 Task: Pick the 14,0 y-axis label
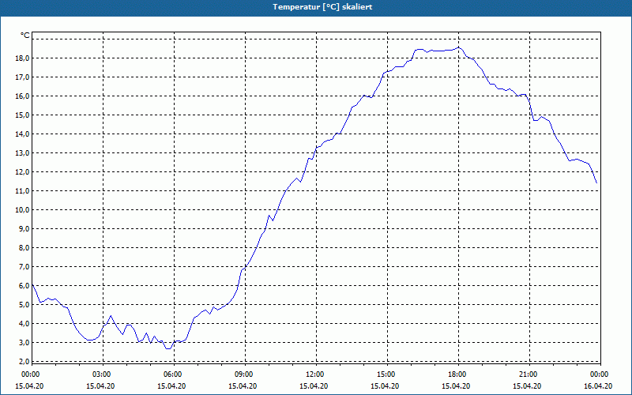tap(23, 134)
